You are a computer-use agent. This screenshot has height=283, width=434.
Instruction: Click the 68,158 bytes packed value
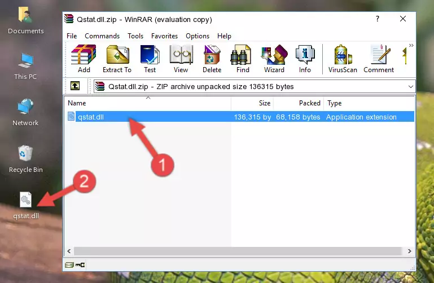coord(298,117)
